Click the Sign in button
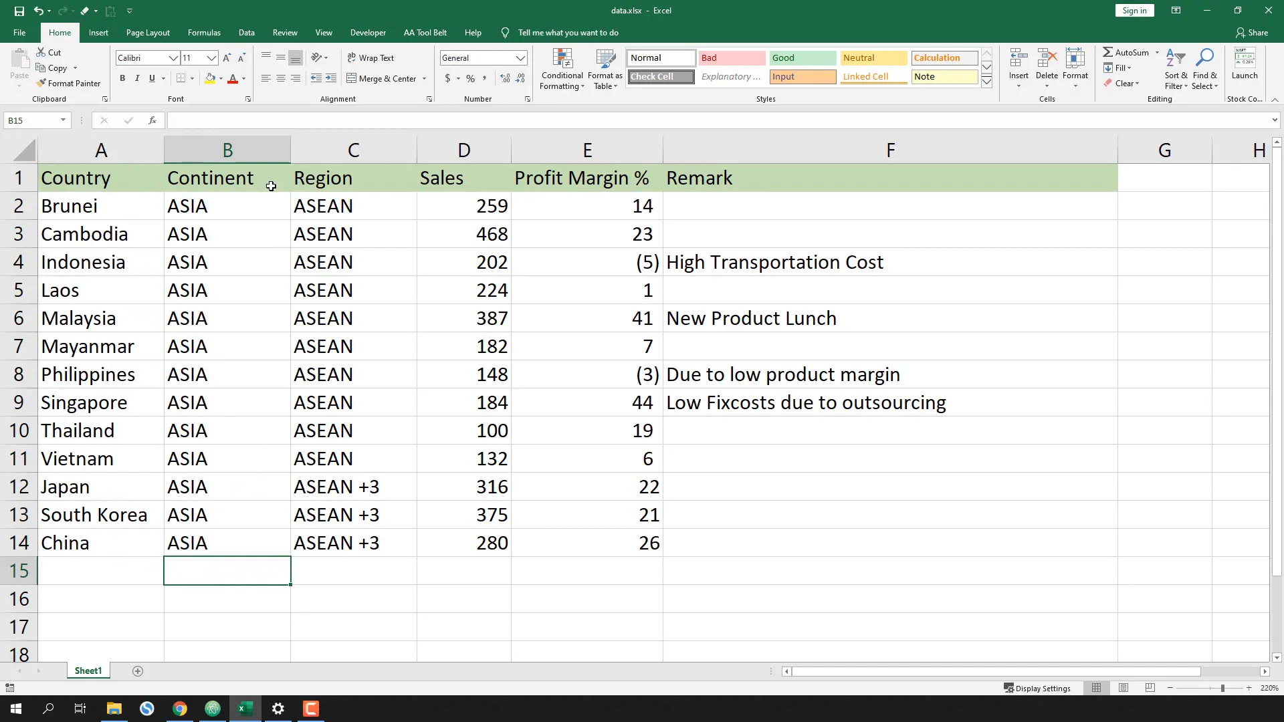 click(1134, 10)
